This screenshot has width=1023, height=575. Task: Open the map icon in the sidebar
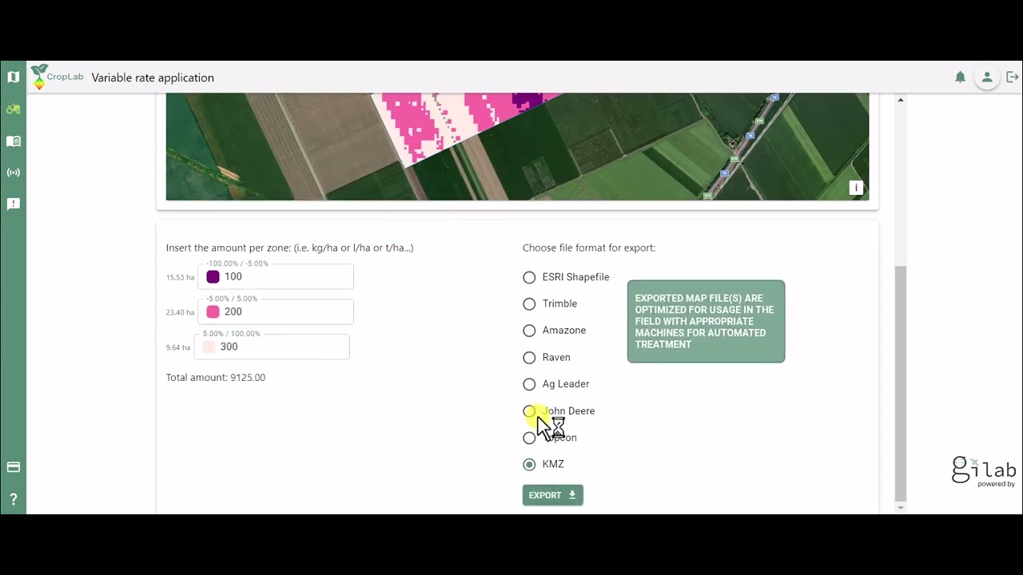pyautogui.click(x=13, y=77)
